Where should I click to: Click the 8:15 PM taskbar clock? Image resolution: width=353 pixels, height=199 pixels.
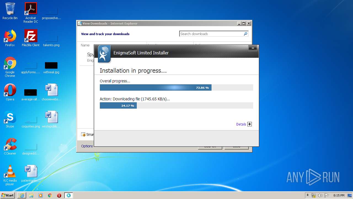(339, 195)
